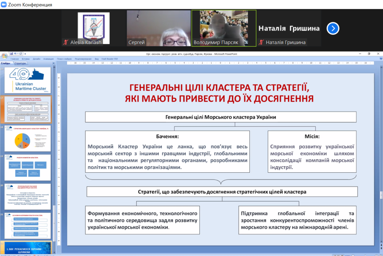Select the Слайды panel tab
The height and width of the screenshot is (256, 383).
pos(6,63)
